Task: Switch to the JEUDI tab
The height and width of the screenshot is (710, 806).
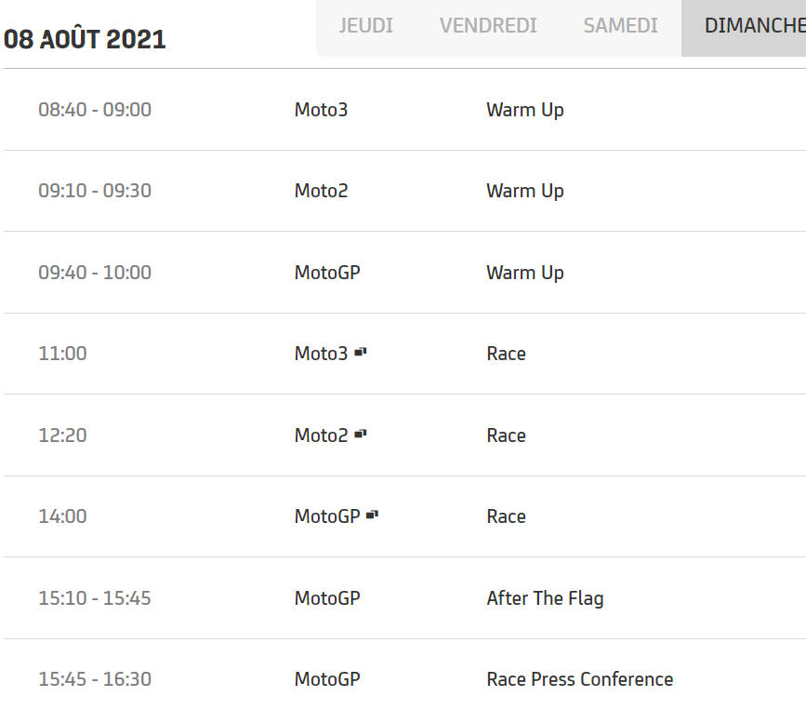Action: point(365,26)
